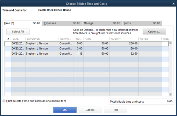177x116 pixels.
Task: Check the 06/22 time entry's selection box
Action: point(8,44)
